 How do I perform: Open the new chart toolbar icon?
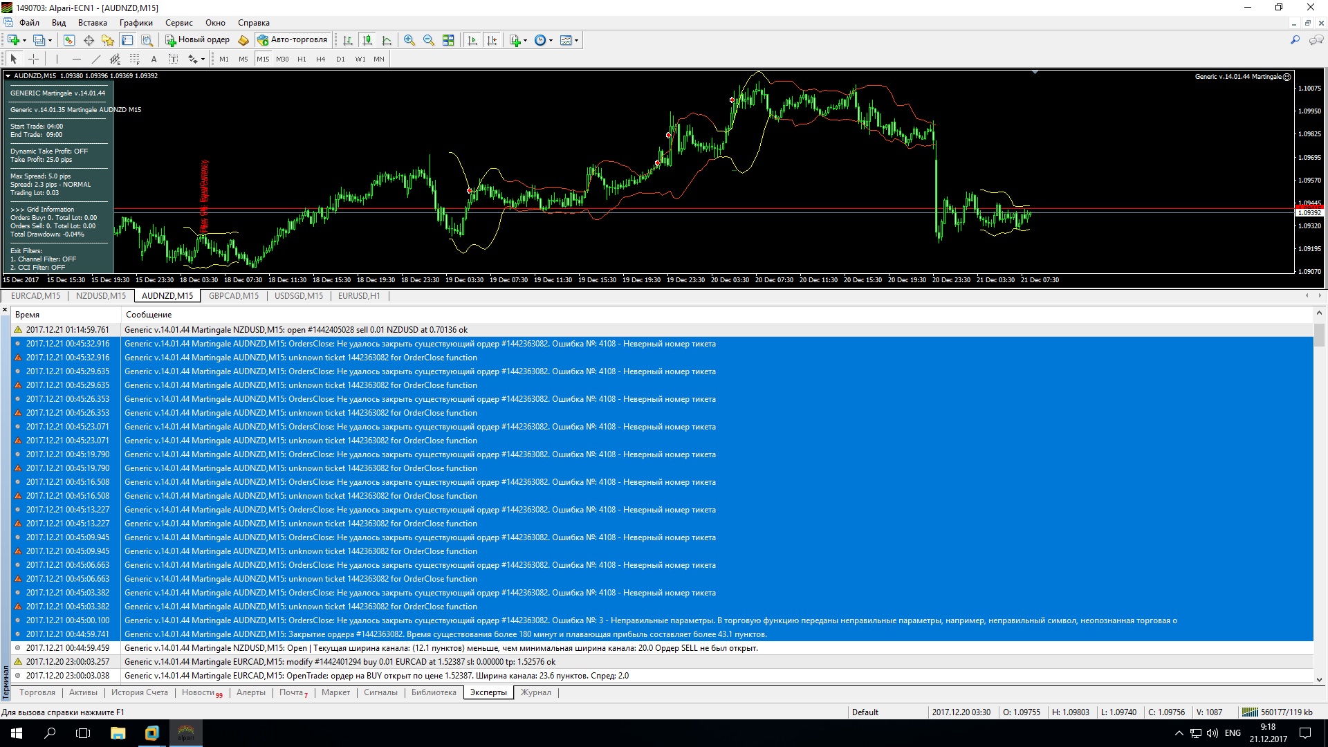coord(13,40)
